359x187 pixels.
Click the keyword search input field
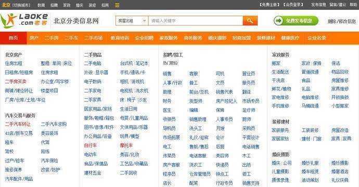(196, 21)
